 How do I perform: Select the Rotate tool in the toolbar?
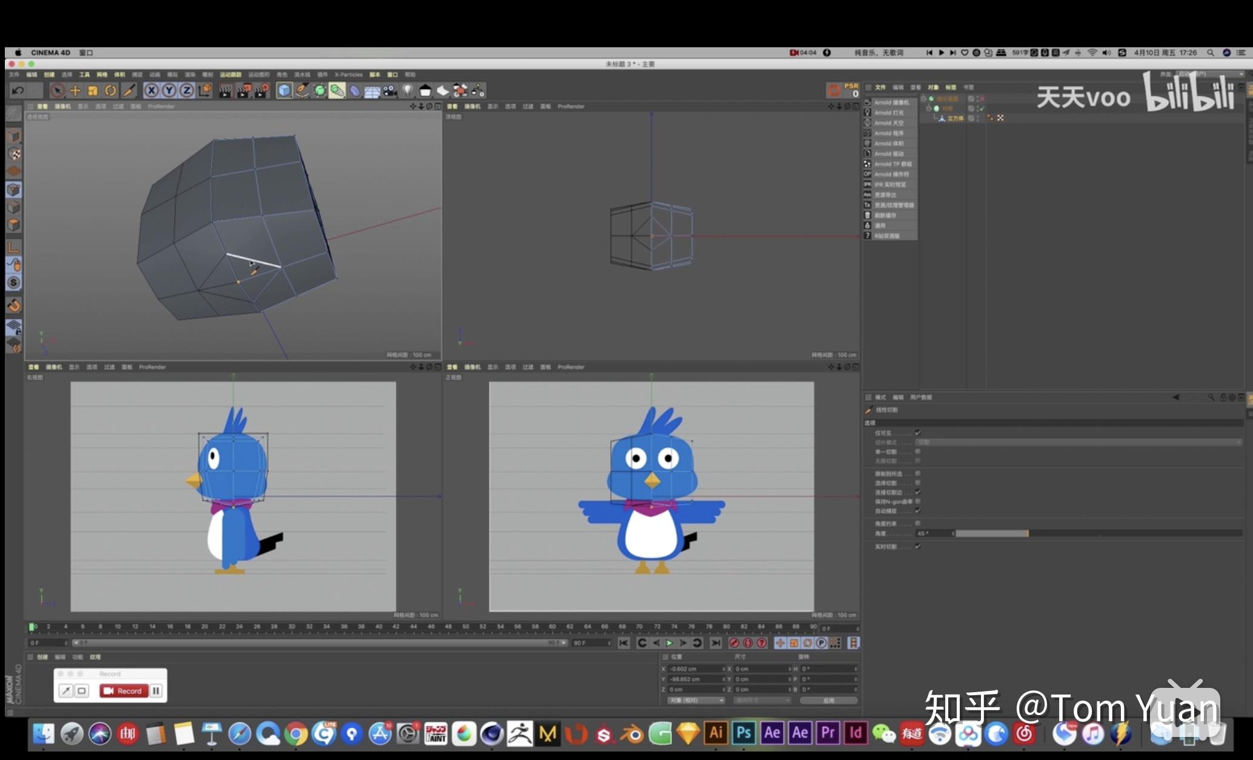coord(110,91)
